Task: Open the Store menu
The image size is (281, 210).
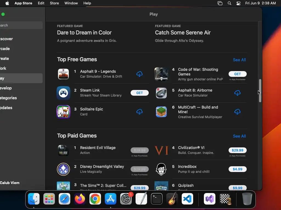Action: (54, 3)
